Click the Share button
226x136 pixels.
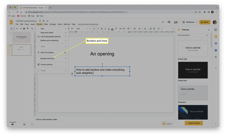(205, 22)
